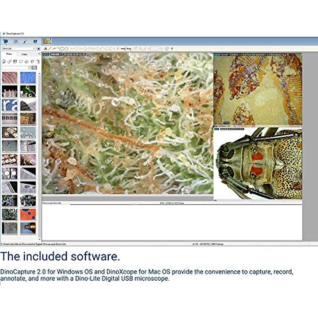
Task: Select the text annotation tool
Action: 45,49
